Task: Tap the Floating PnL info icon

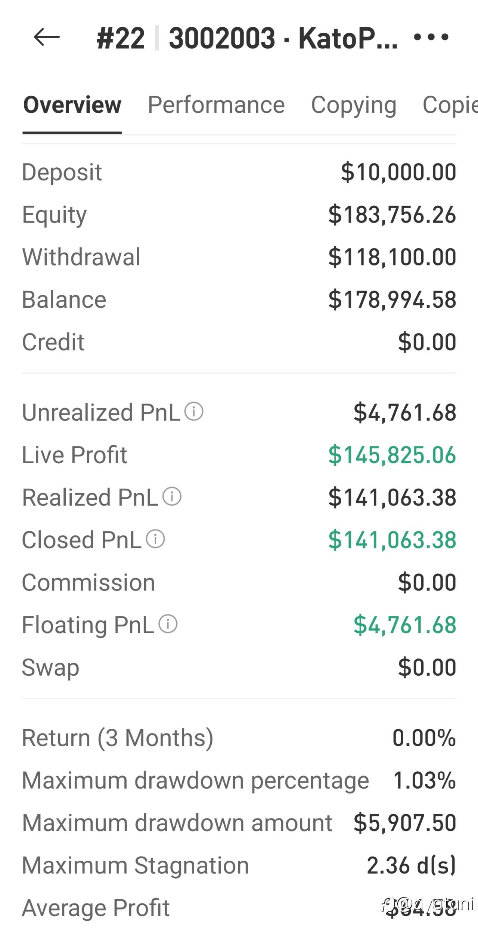Action: tap(168, 624)
